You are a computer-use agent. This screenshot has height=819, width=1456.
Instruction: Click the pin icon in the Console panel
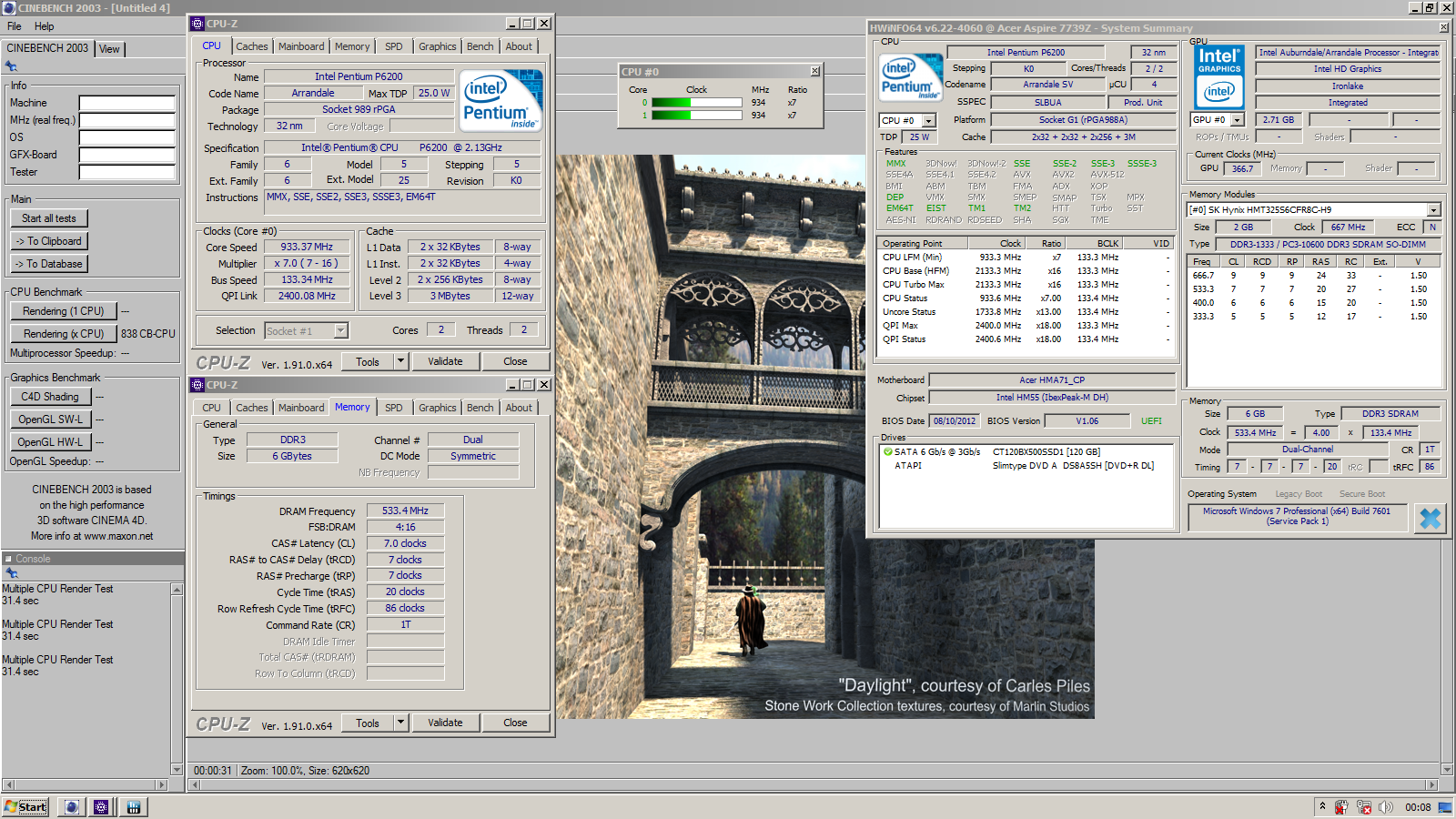click(11, 573)
